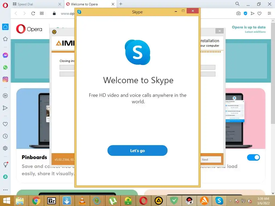Click the Pinboards laptop thumbnail image
The width and height of the screenshot is (275, 206).
(x=33, y=118)
